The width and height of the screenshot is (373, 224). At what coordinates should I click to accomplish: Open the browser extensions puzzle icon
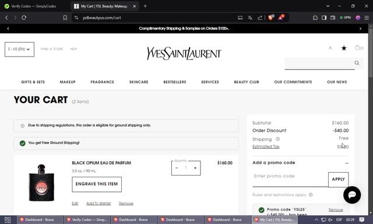[x=315, y=17]
